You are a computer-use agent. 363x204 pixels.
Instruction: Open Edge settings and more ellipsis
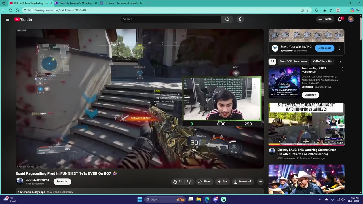tap(345, 10)
